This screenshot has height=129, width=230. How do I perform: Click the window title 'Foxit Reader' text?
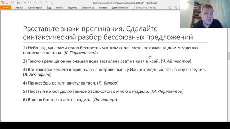(x=152, y=3)
